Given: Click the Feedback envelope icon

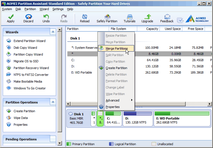Looking at the screenshot, I should coord(167,17).
